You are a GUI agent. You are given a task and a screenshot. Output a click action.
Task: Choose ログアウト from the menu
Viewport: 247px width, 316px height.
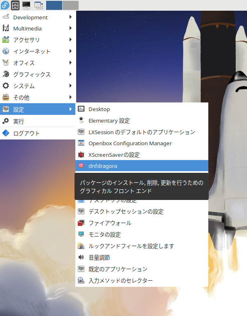(x=38, y=133)
